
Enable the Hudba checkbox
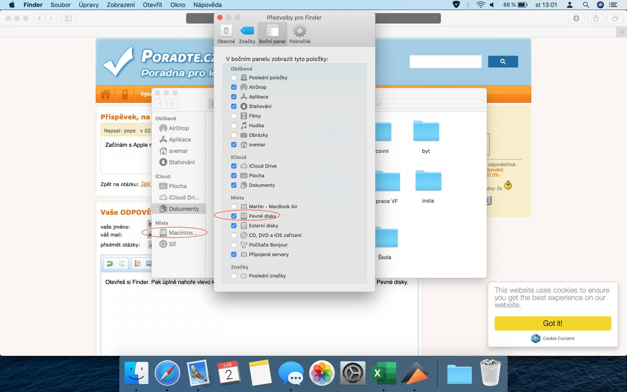[x=234, y=125]
